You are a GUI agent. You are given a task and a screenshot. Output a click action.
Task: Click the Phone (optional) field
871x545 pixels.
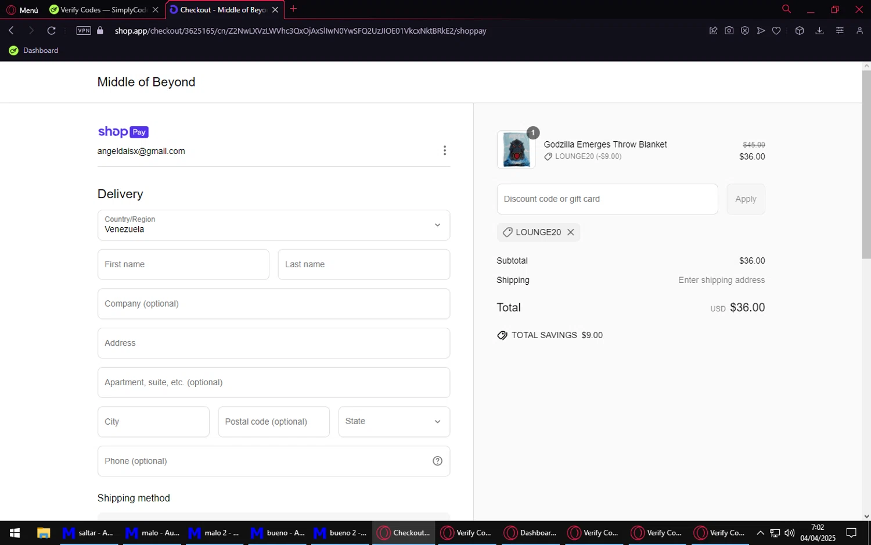pyautogui.click(x=273, y=461)
